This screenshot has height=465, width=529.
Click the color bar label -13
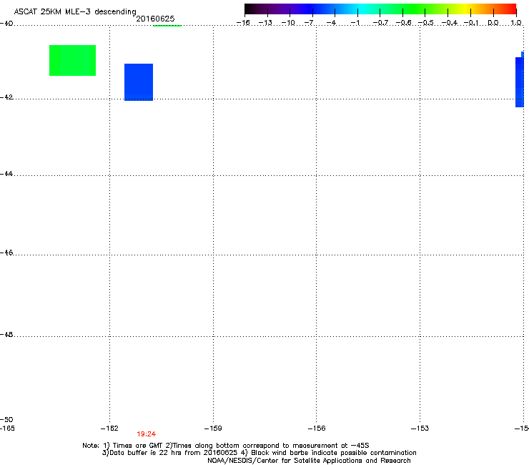pyautogui.click(x=265, y=23)
